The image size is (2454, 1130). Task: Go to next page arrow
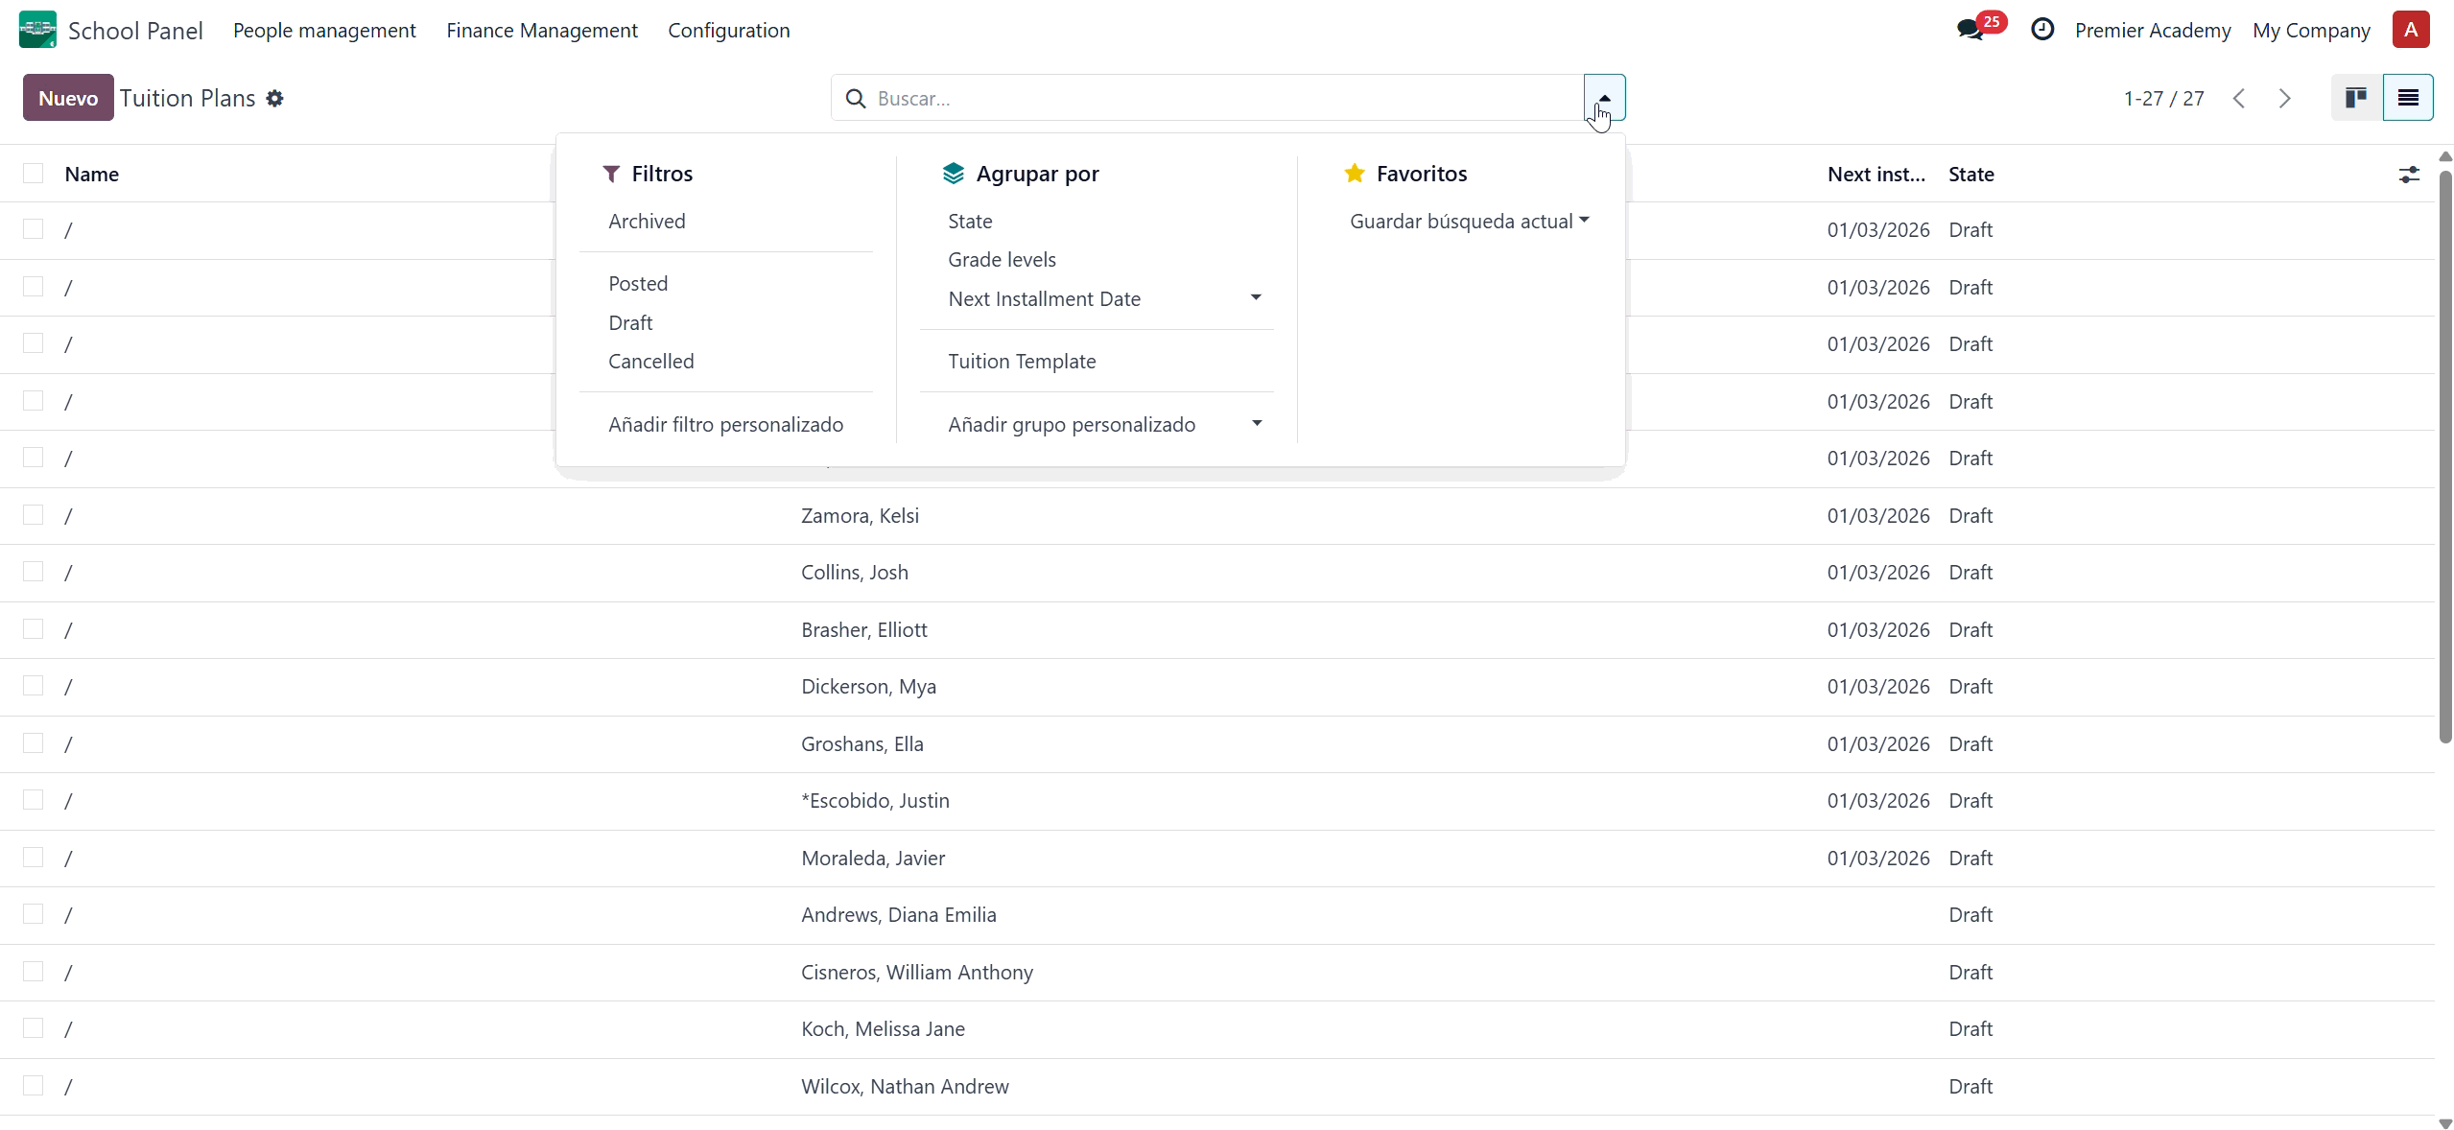pyautogui.click(x=2284, y=98)
